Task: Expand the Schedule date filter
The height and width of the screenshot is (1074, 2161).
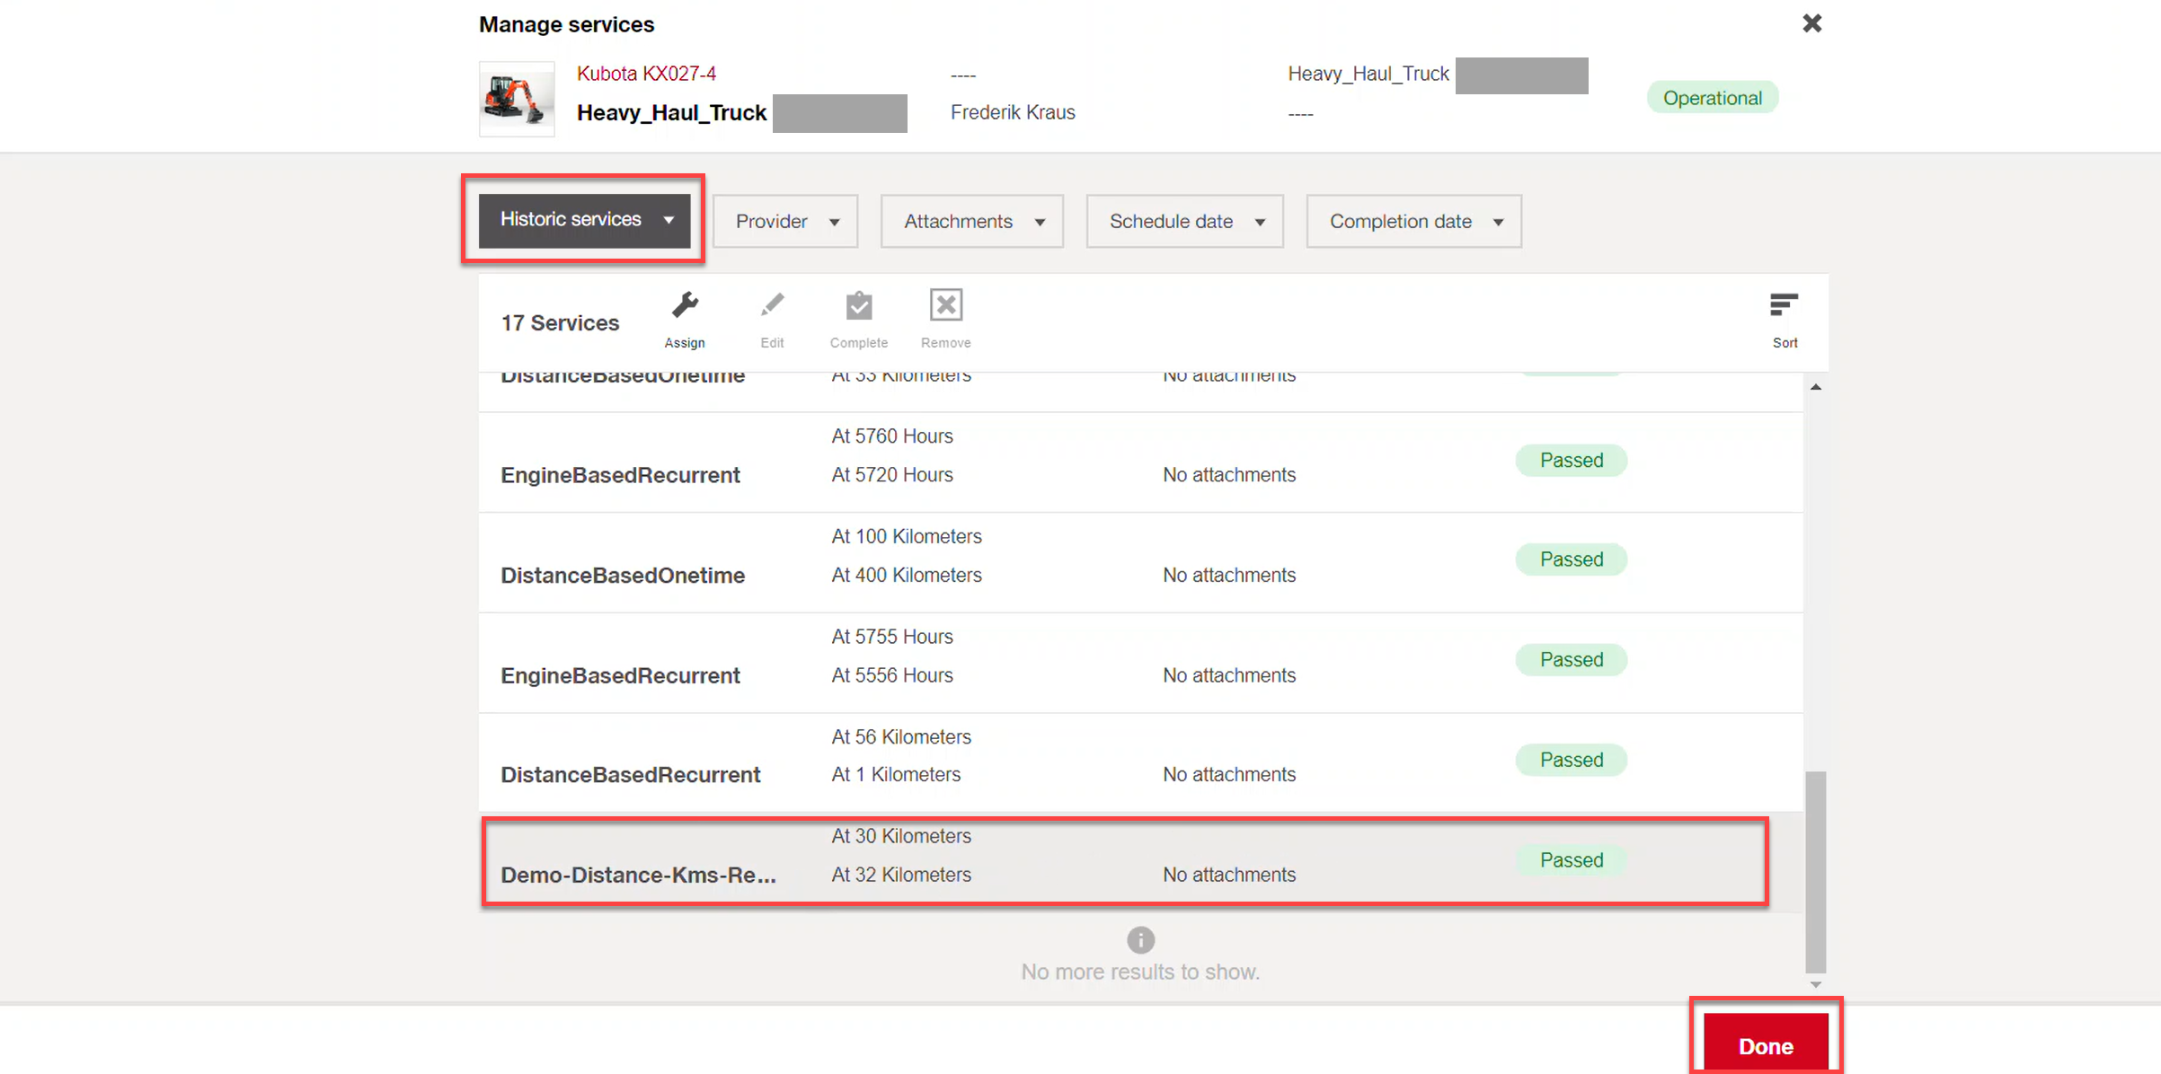Action: (1184, 221)
